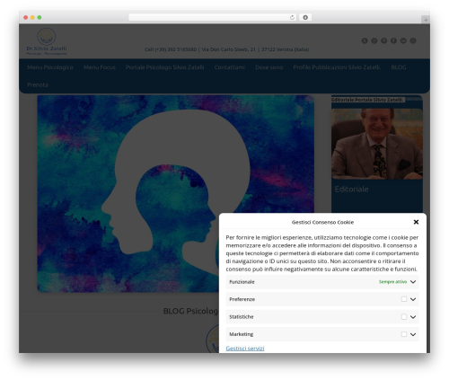449x380 pixels.
Task: Click the watercolor head silhouette banner image
Action: point(176,193)
